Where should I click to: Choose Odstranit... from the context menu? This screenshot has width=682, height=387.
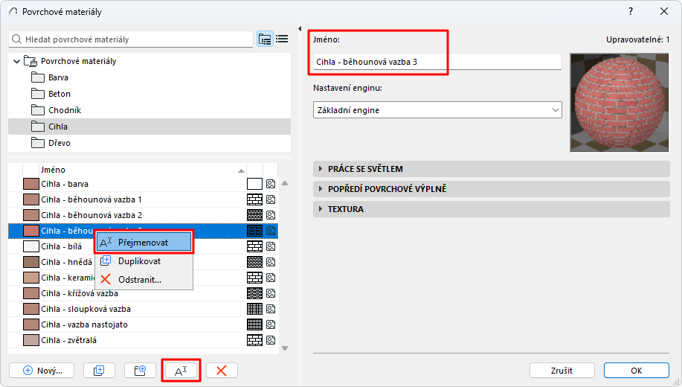coord(144,280)
